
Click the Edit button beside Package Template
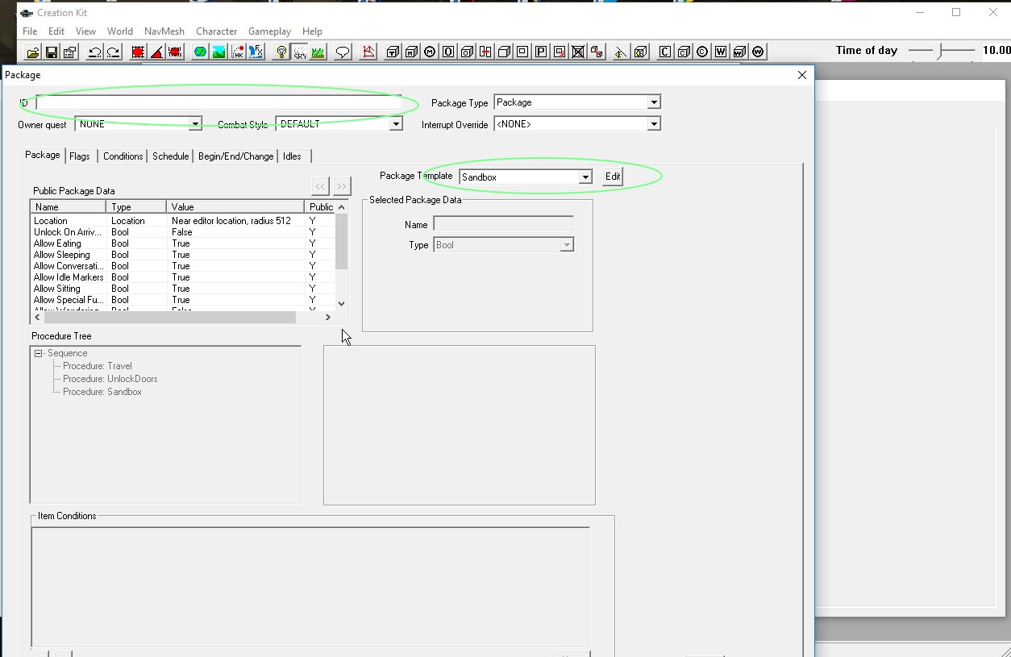(613, 177)
